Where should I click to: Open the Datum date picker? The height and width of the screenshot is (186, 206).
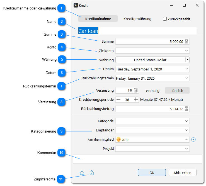point(186,69)
